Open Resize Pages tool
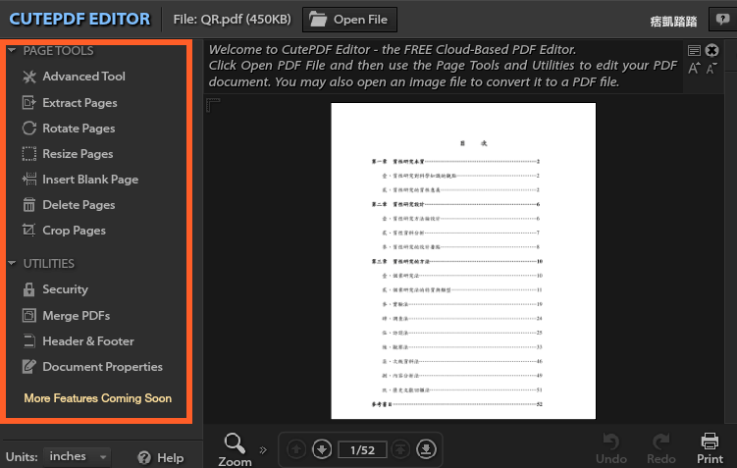This screenshot has width=737, height=468. [x=68, y=154]
